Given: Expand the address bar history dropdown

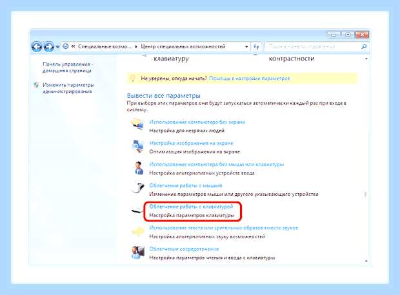Looking at the screenshot, I should coord(246,46).
